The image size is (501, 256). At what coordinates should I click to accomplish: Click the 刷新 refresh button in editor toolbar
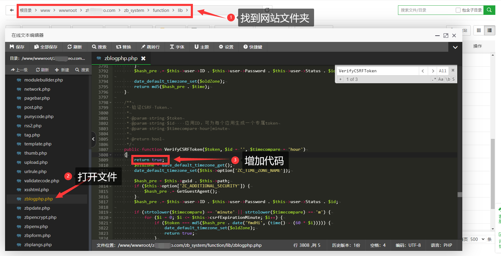pos(74,47)
